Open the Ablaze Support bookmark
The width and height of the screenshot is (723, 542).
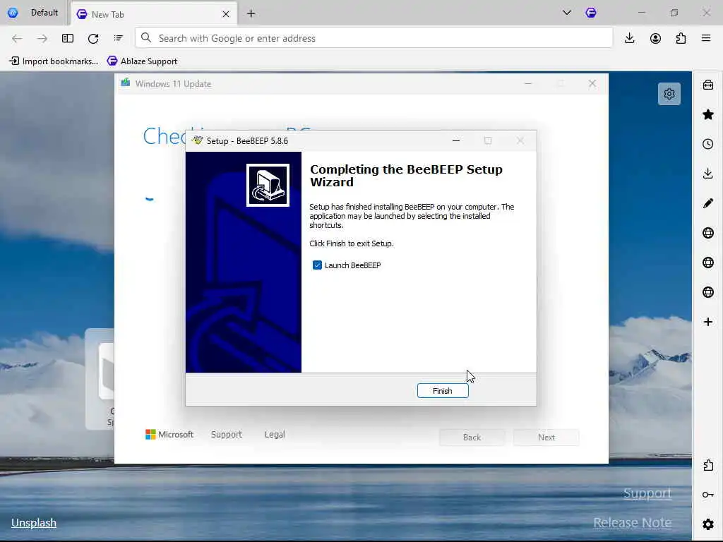tap(142, 61)
